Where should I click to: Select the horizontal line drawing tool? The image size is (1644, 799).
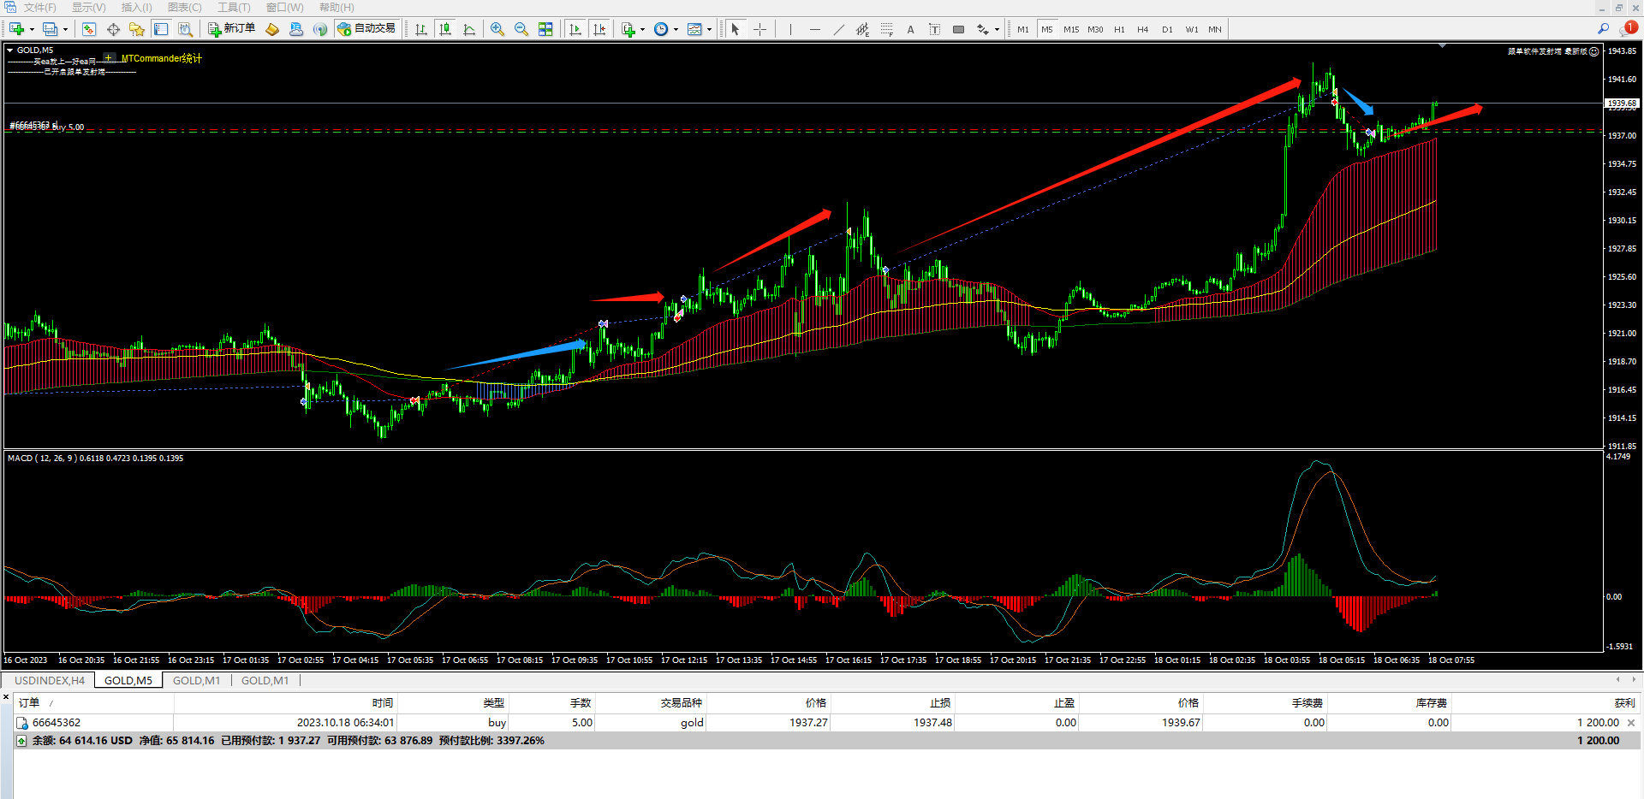[x=814, y=29]
